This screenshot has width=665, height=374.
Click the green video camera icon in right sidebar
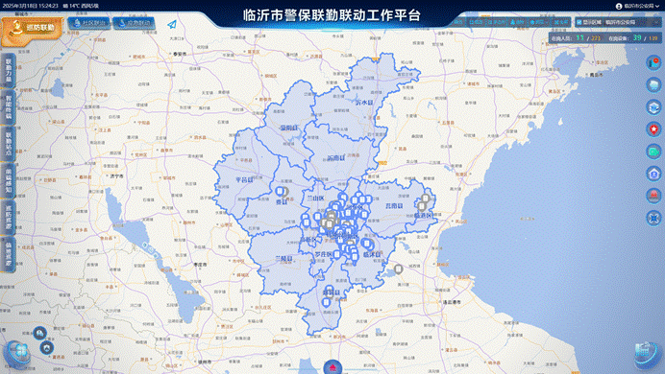click(653, 152)
